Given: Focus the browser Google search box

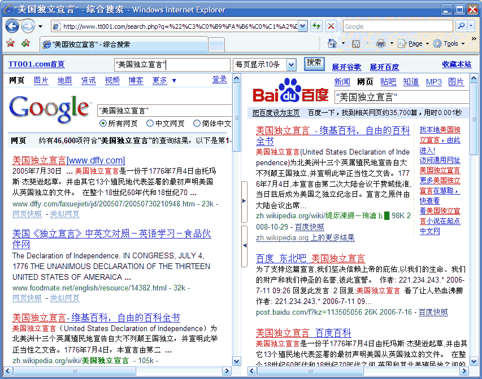Looking at the screenshot, I should [x=398, y=27].
